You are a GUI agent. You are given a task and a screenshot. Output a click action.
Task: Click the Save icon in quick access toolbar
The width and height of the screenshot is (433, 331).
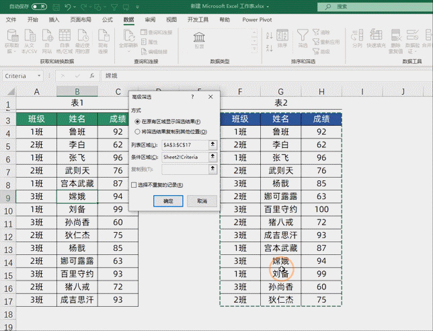coord(56,7)
